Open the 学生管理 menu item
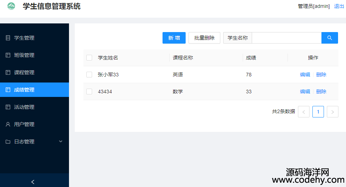Viewport: 346px width, 187px height. click(x=24, y=38)
